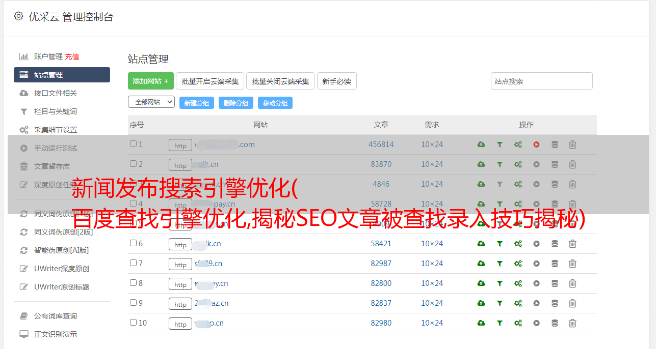Focus the 站点搜索 search field
The width and height of the screenshot is (656, 349).
pyautogui.click(x=542, y=81)
